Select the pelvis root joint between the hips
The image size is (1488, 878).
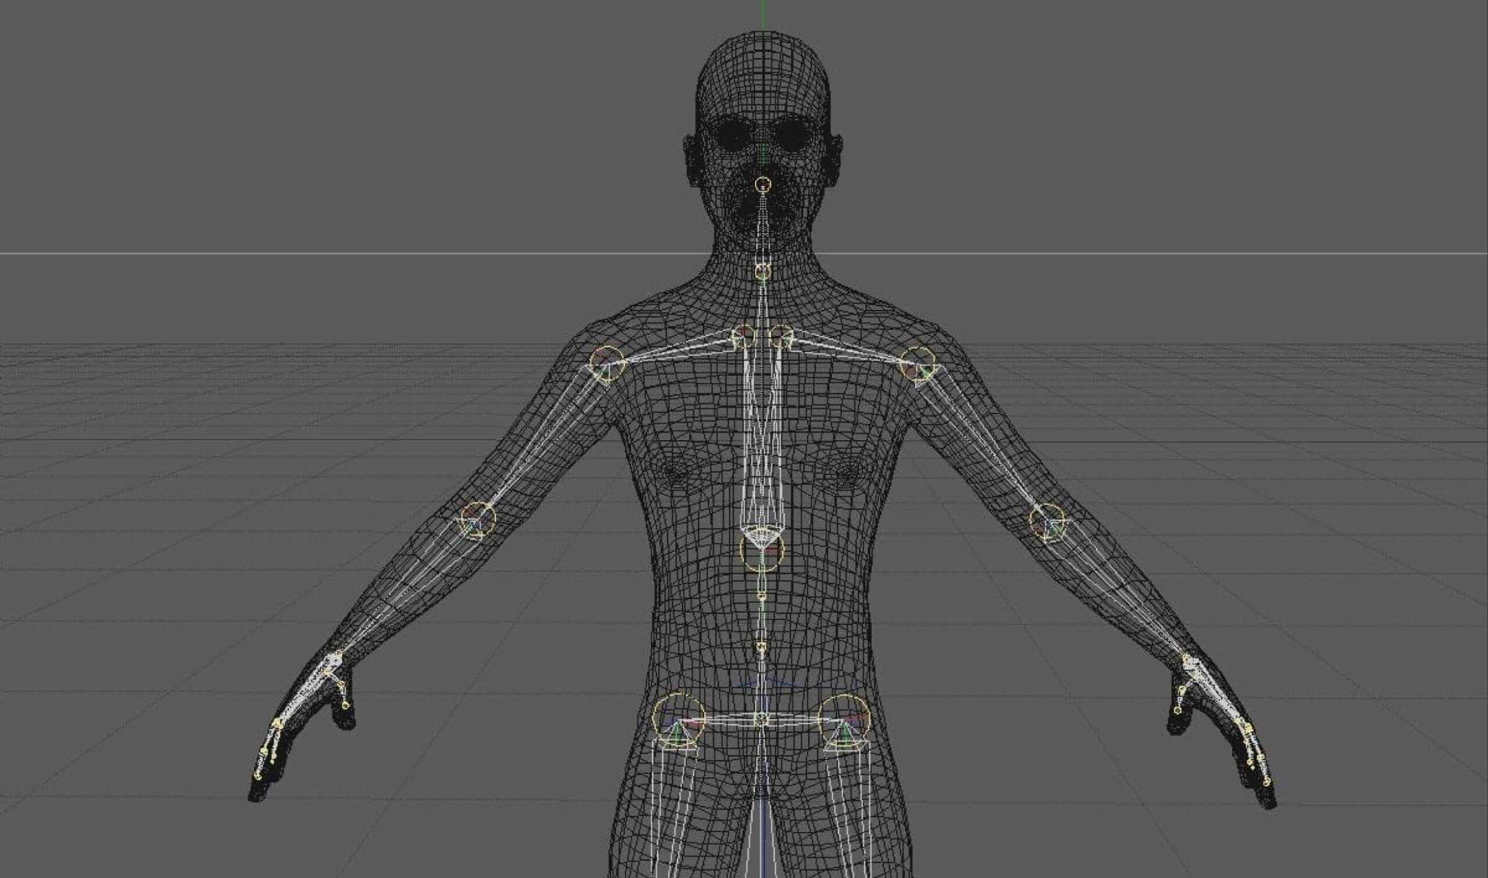[761, 719]
